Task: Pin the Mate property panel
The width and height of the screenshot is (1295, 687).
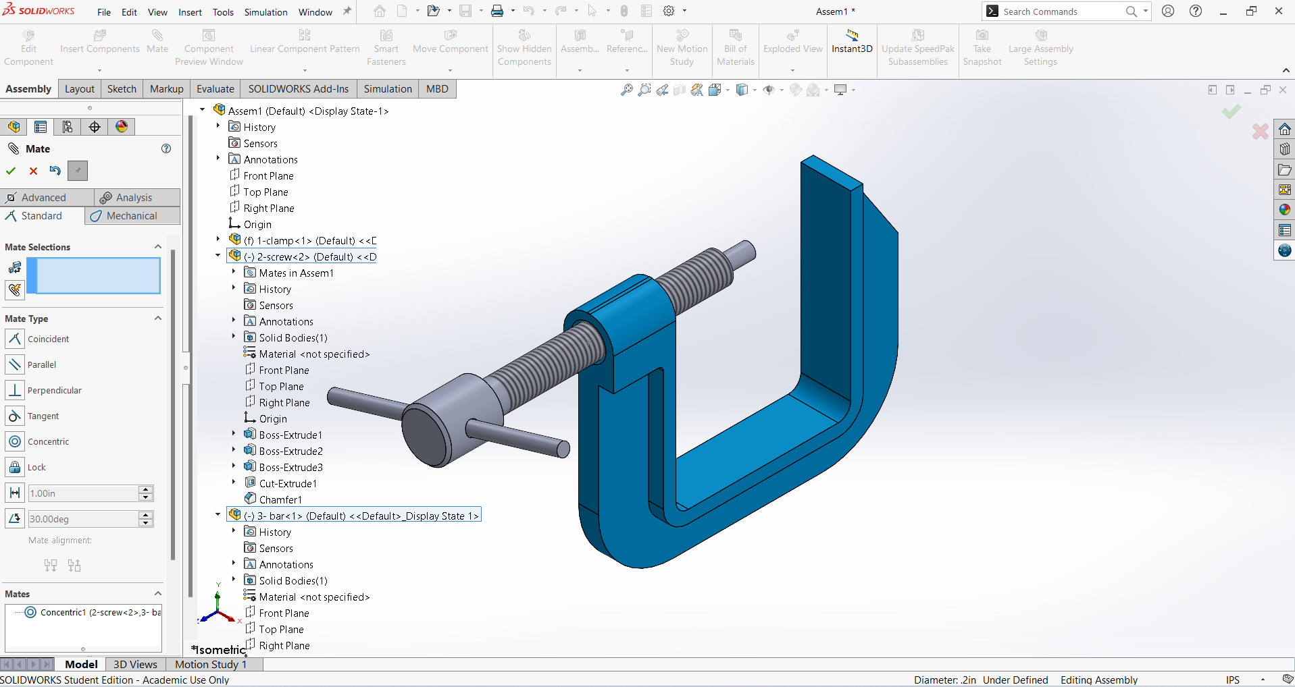Action: pyautogui.click(x=78, y=171)
